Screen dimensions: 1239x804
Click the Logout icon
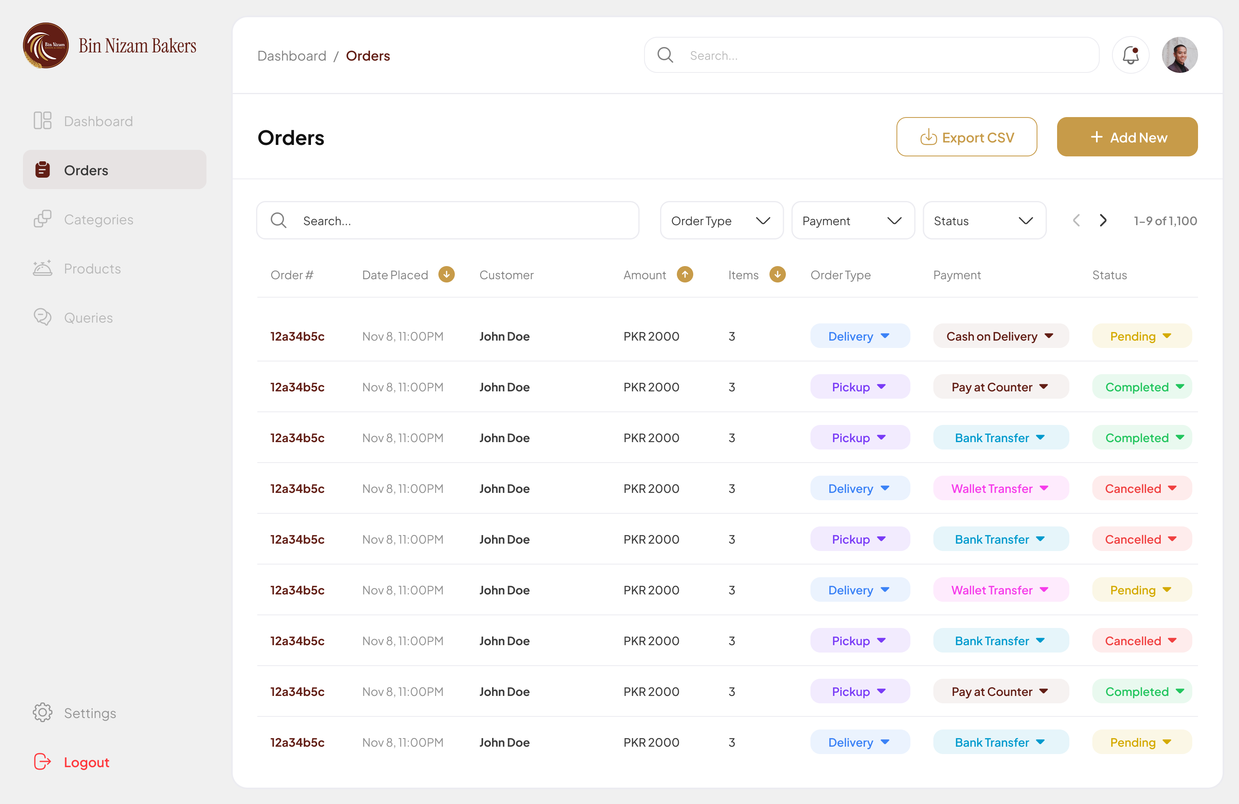click(x=43, y=762)
